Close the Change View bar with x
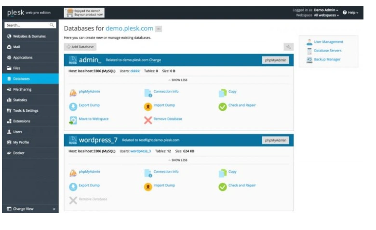The height and width of the screenshot is (230, 376). coord(54,209)
